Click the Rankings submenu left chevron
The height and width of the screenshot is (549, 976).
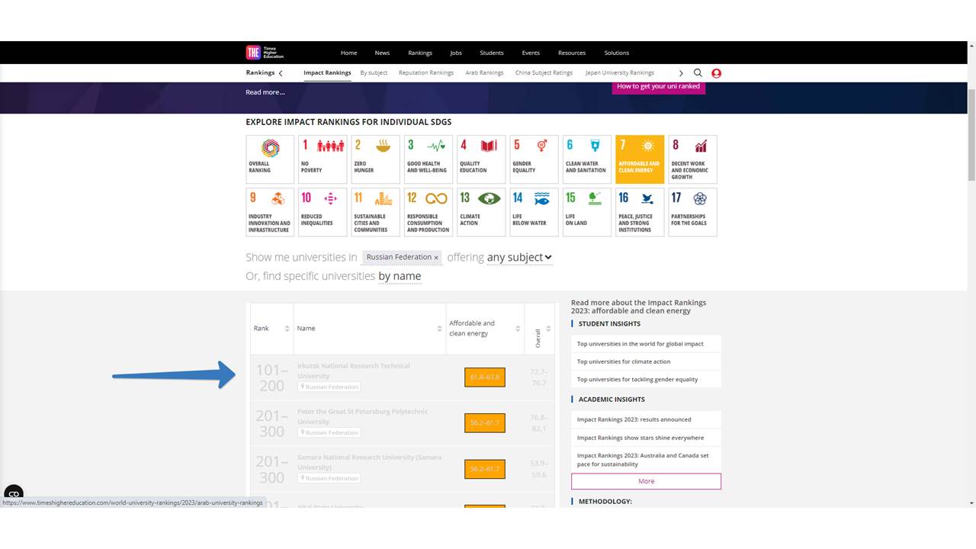(x=281, y=73)
